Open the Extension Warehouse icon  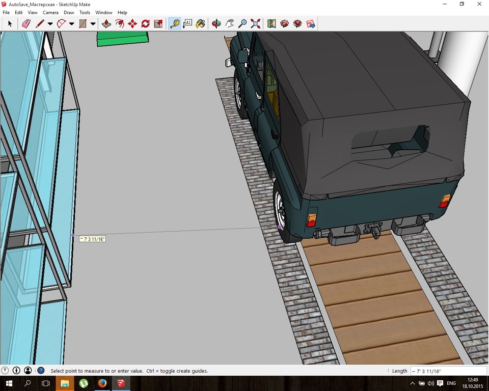coord(297,24)
